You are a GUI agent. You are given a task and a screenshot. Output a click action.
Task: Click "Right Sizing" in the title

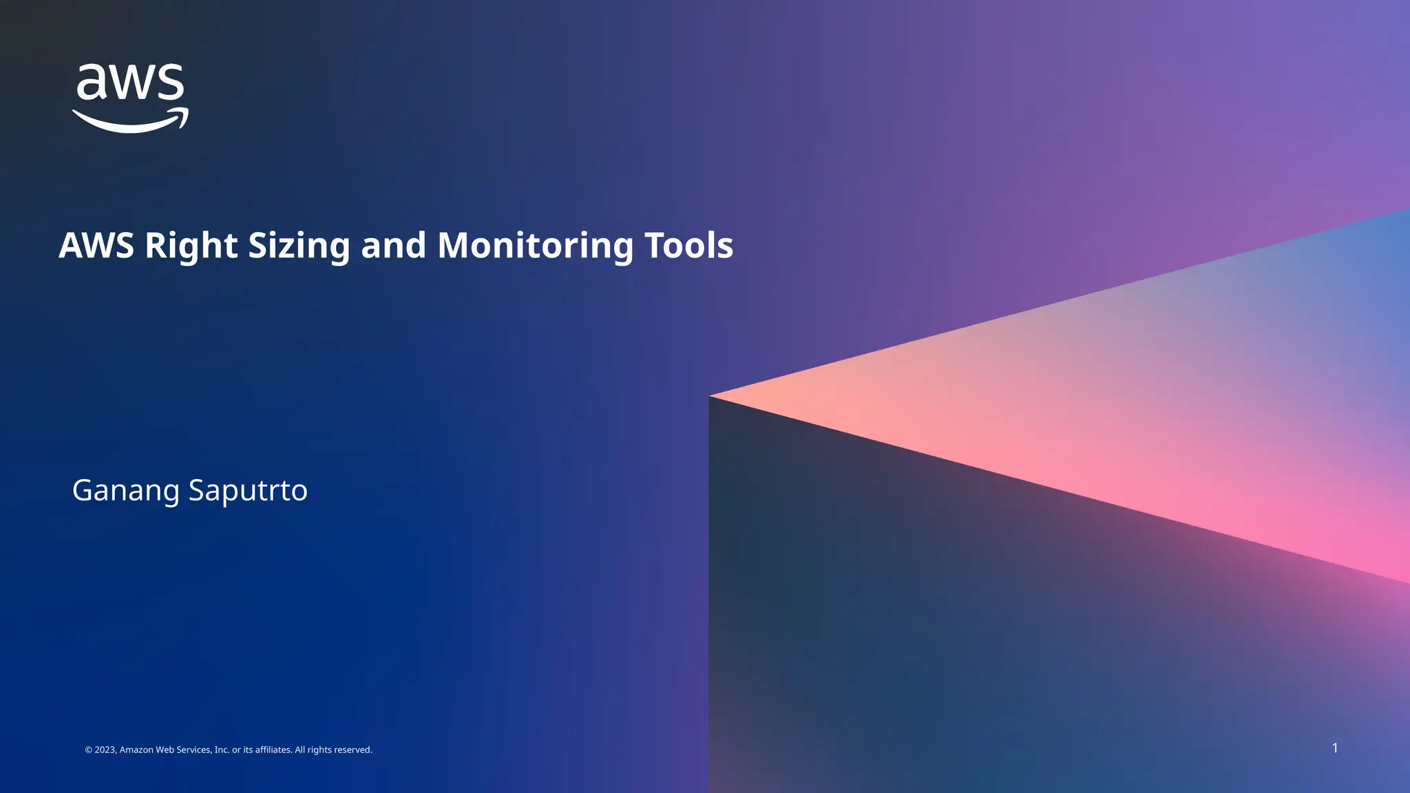point(247,246)
